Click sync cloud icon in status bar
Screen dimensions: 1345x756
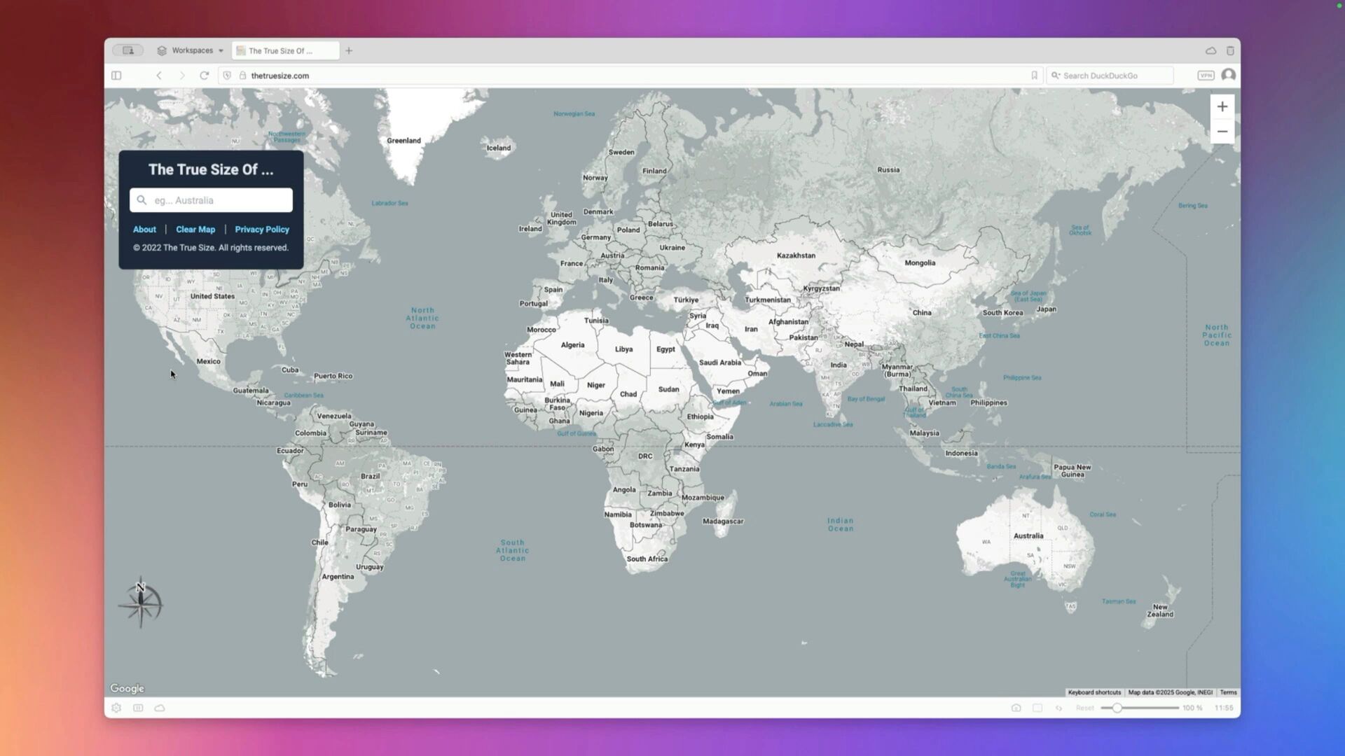tap(160, 708)
